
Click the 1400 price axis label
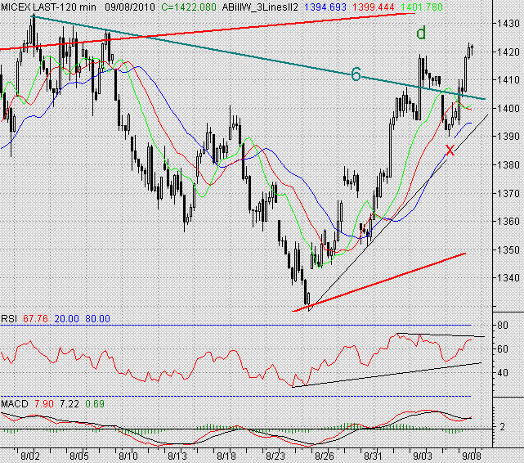(x=508, y=108)
